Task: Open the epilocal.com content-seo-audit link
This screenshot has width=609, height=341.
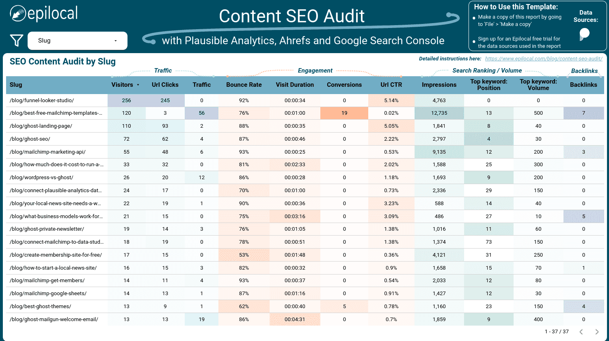Action: click(544, 59)
